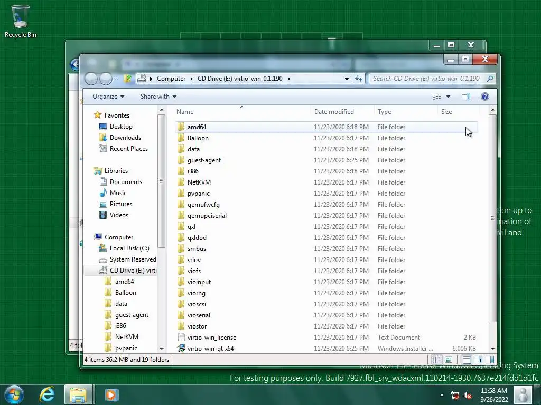The height and width of the screenshot is (405, 541).
Task: Open Internet Explorer from taskbar
Action: [47, 394]
